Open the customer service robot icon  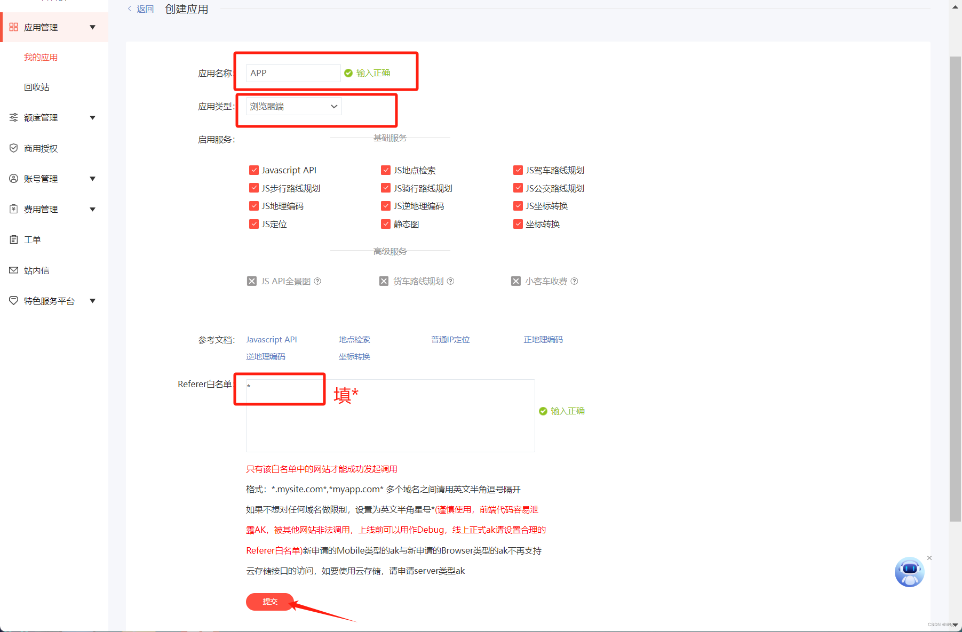[x=909, y=572]
